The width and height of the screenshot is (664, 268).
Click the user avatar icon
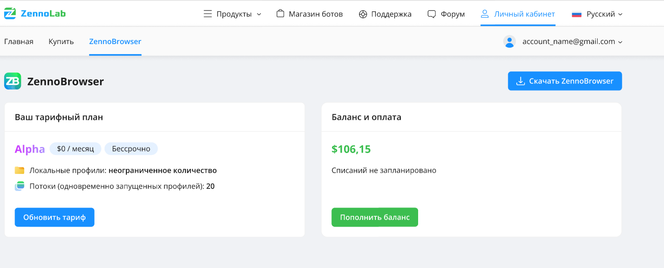click(509, 42)
